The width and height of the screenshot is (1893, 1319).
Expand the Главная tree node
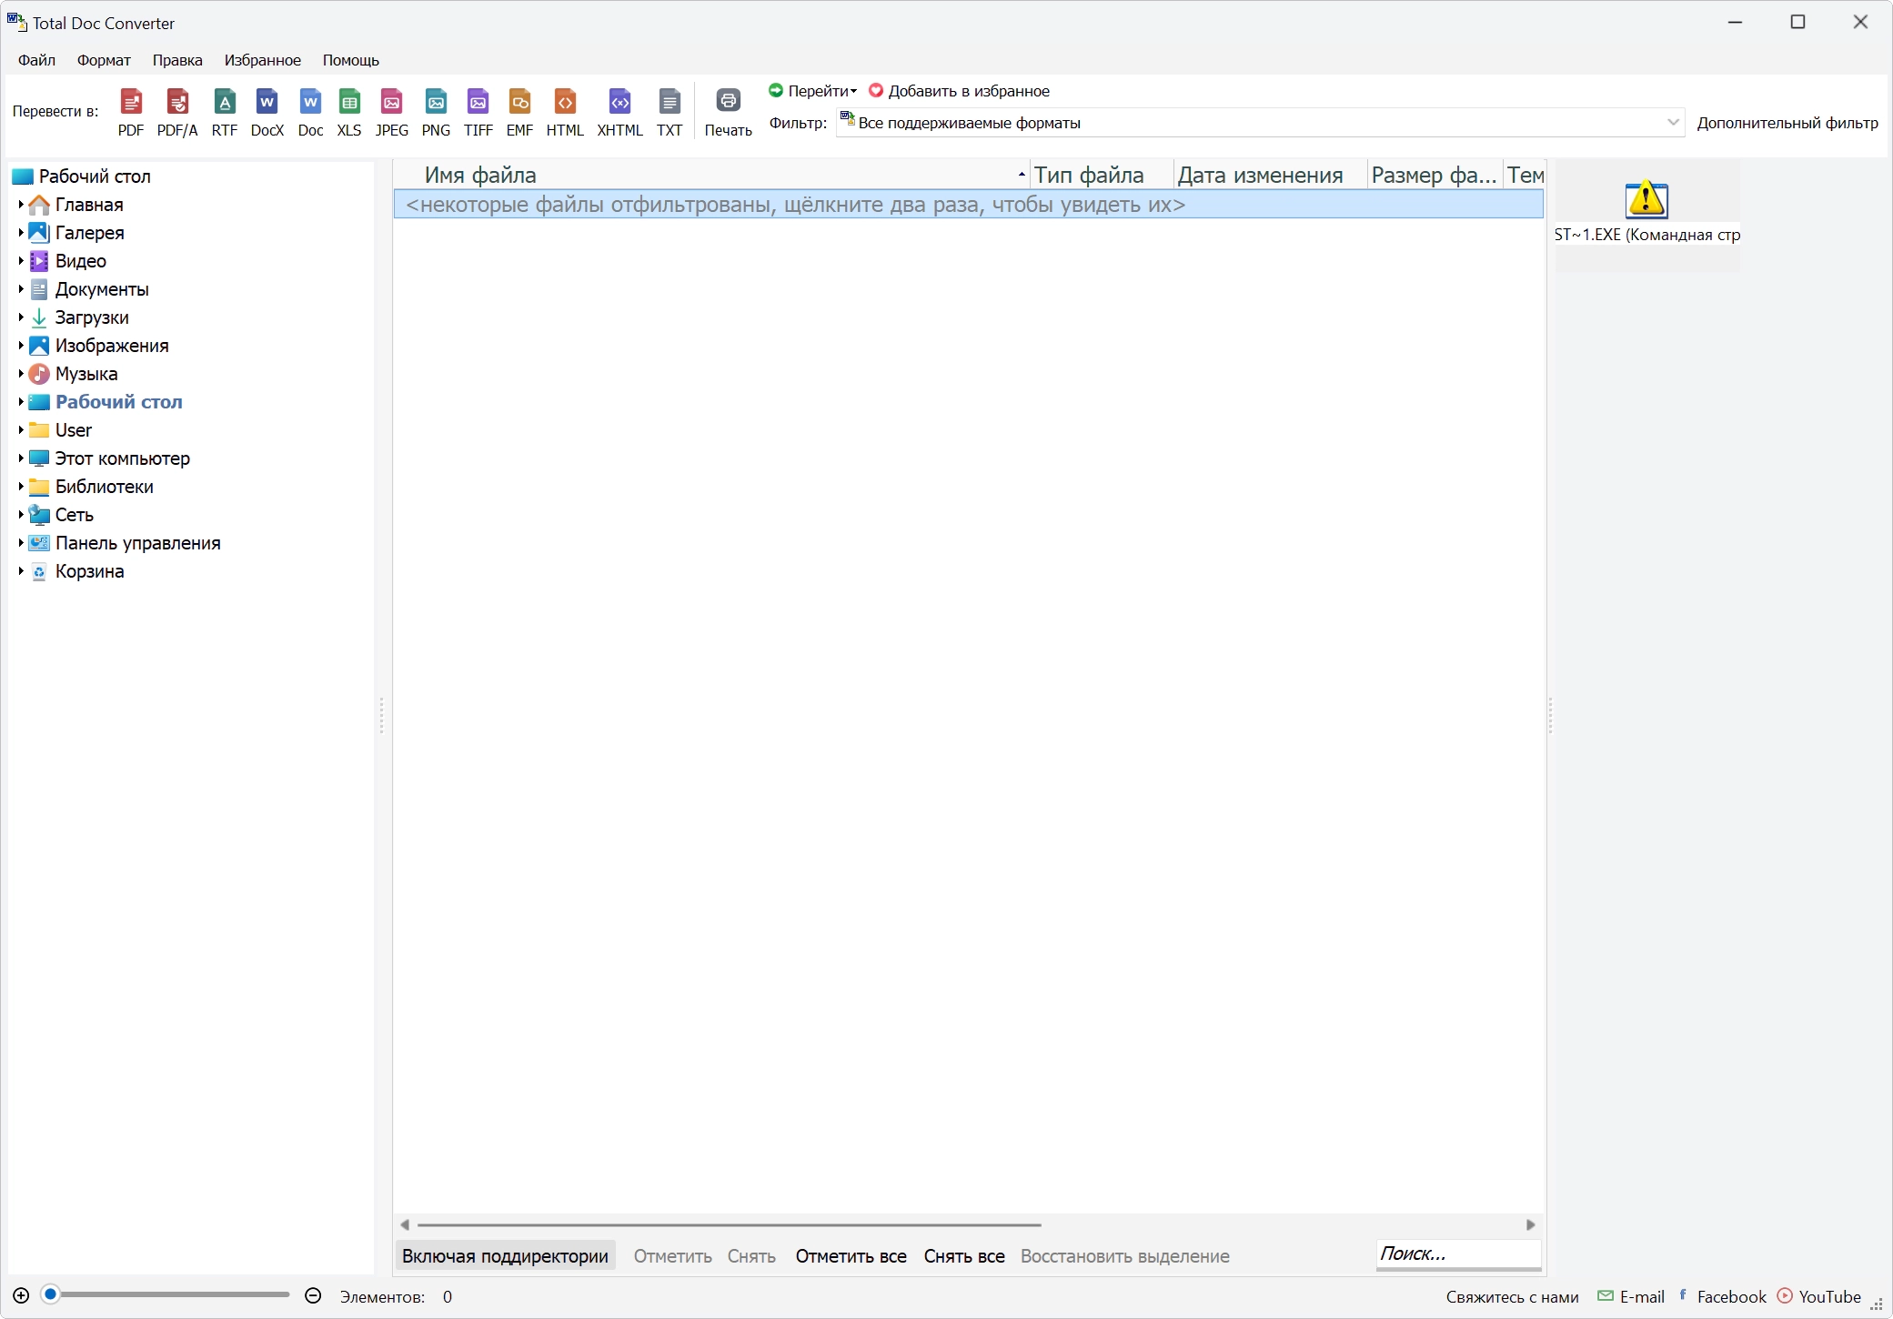[21, 205]
